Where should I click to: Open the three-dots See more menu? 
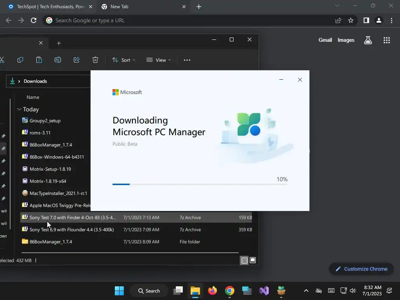187,60
